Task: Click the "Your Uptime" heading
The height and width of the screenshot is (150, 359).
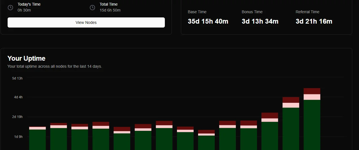Action: [26, 58]
